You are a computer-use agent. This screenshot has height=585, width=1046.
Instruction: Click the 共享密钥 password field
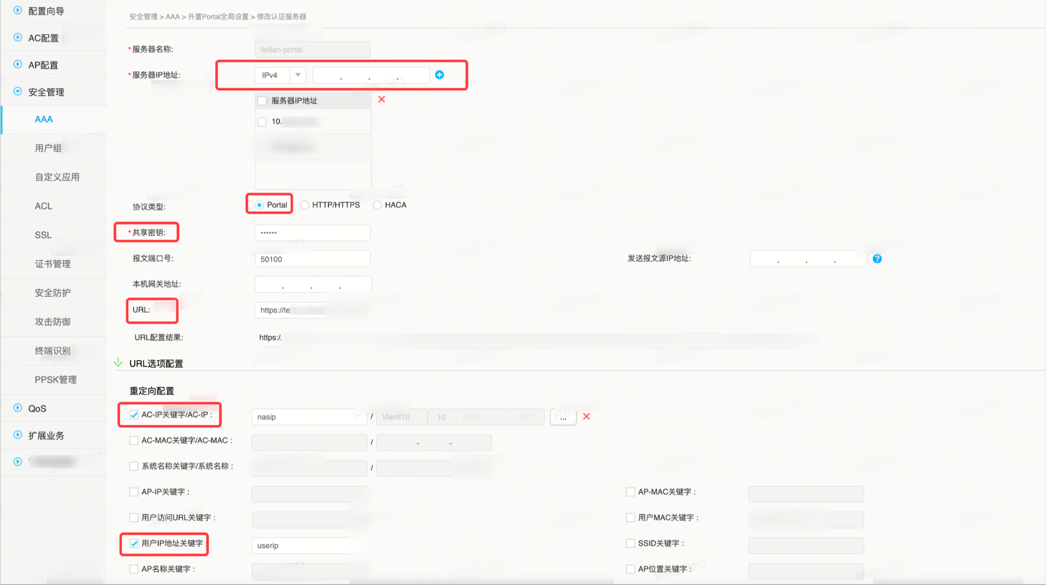point(313,233)
